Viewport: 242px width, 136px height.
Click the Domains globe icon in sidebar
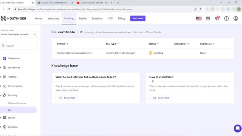click(5, 127)
